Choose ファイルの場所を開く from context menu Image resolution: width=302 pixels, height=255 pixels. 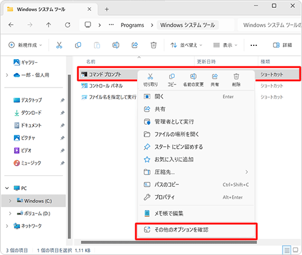(x=196, y=134)
